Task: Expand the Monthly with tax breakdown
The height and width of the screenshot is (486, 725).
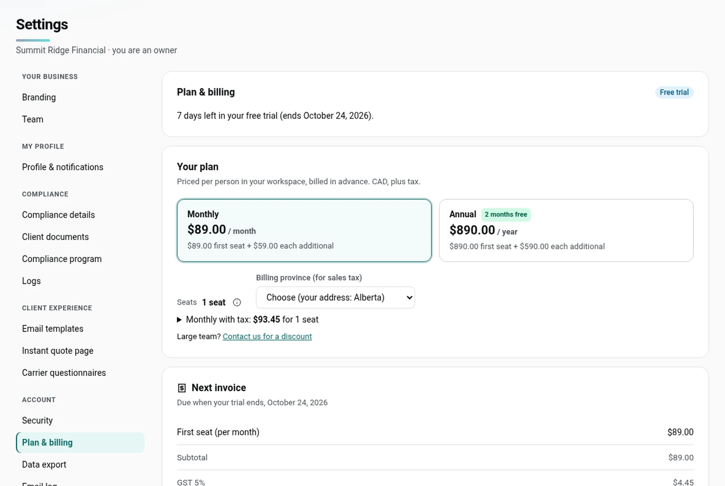Action: pyautogui.click(x=247, y=320)
